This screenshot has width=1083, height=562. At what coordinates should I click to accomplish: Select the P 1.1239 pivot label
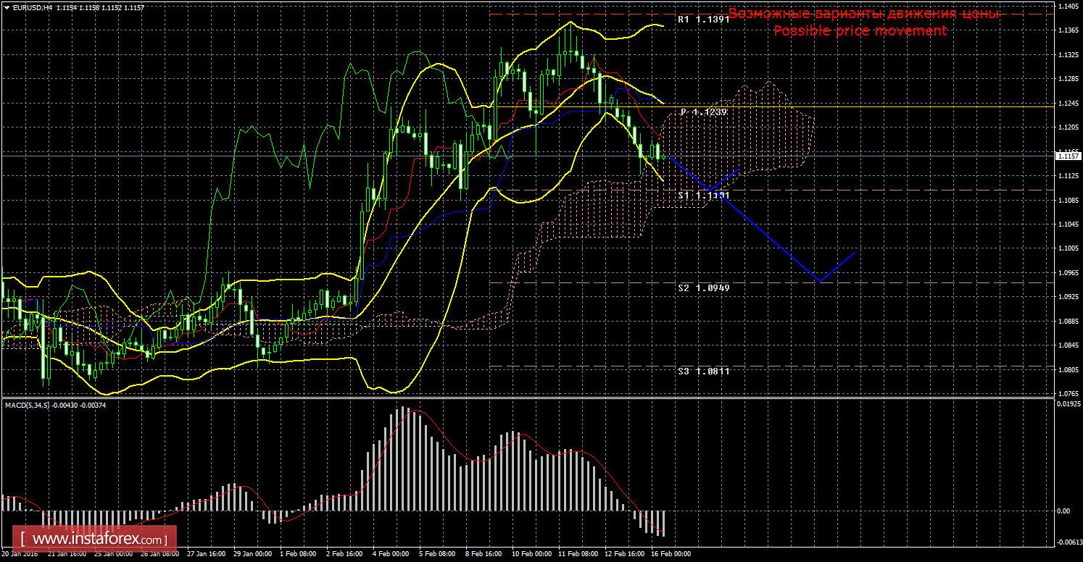point(703,112)
